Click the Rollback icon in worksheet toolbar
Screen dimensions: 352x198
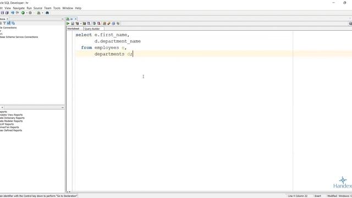click(x=99, y=23)
